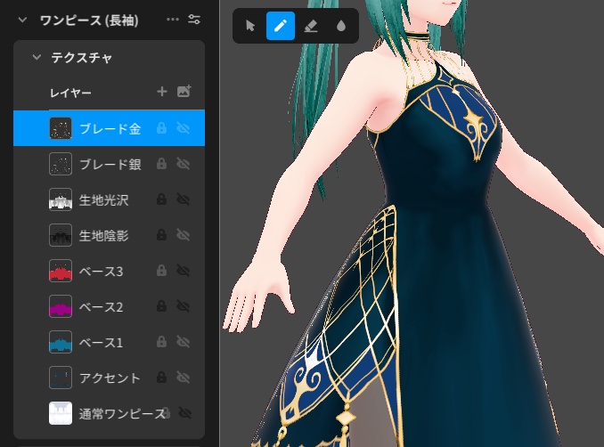Toggle lock on ブレード銀 layer
The width and height of the screenshot is (604, 447).
tap(162, 164)
